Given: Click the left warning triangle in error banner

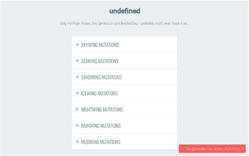Looking at the screenshot, I should pos(182,149).
